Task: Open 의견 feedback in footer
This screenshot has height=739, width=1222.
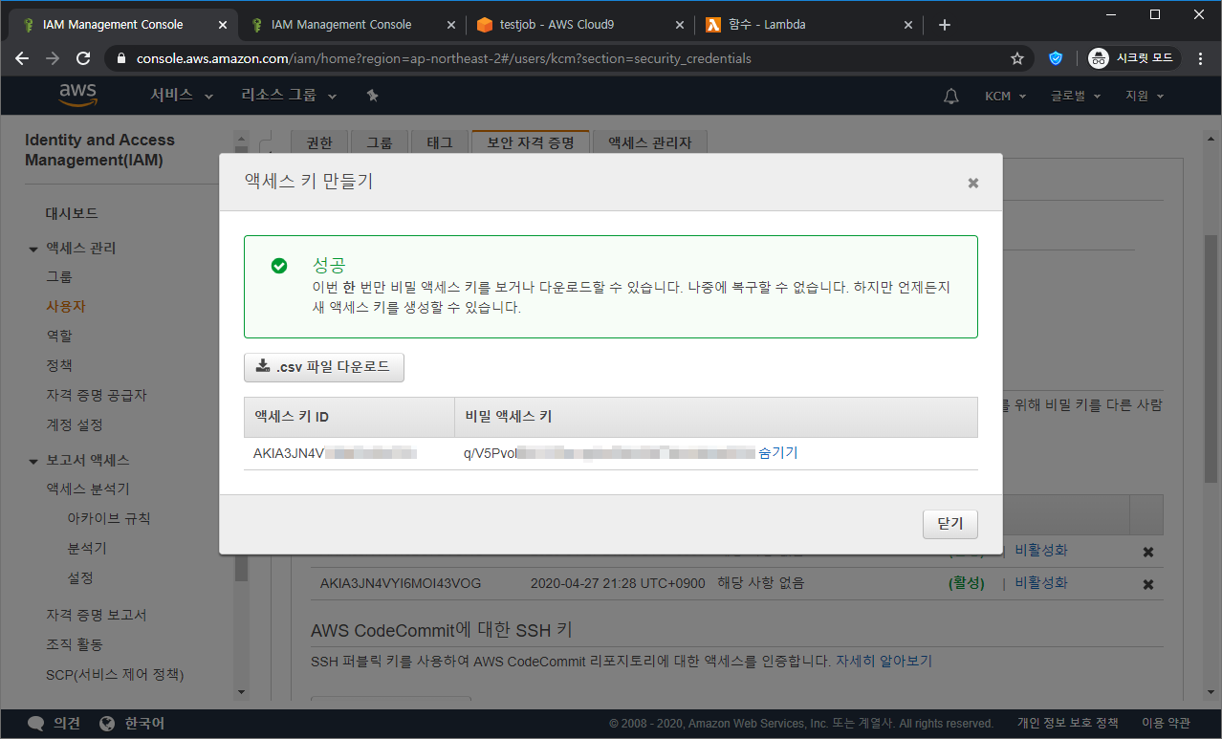Action: (x=55, y=724)
